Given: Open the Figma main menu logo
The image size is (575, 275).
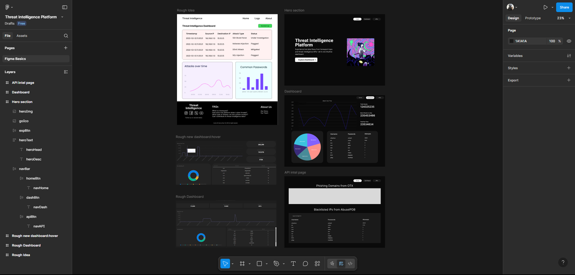Looking at the screenshot, I should click(8, 7).
